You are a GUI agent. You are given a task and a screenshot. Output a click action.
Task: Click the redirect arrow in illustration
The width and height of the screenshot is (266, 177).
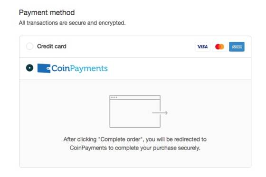[x=160, y=113]
